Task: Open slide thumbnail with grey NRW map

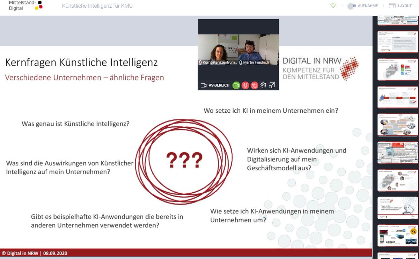Action: tap(398, 69)
